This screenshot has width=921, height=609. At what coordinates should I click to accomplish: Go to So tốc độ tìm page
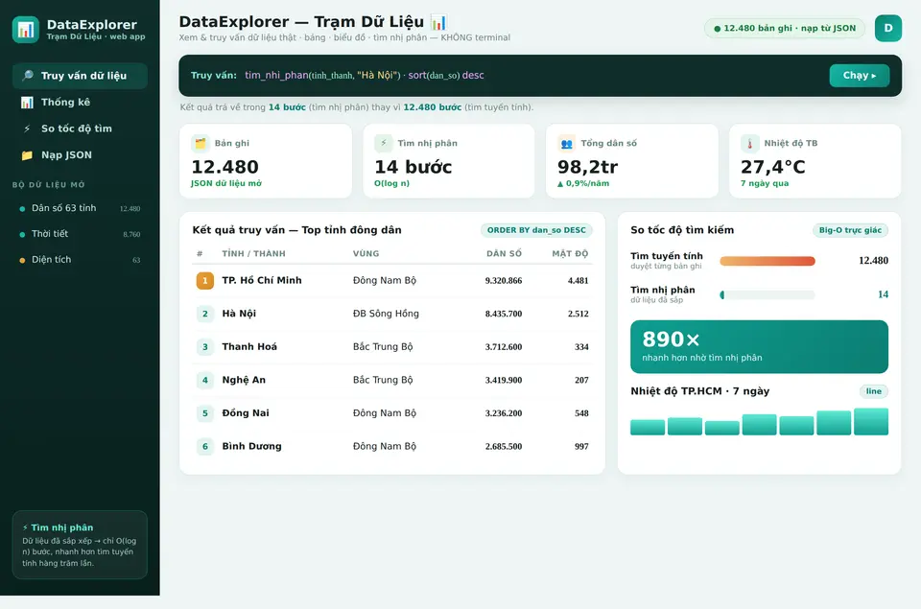click(80, 129)
